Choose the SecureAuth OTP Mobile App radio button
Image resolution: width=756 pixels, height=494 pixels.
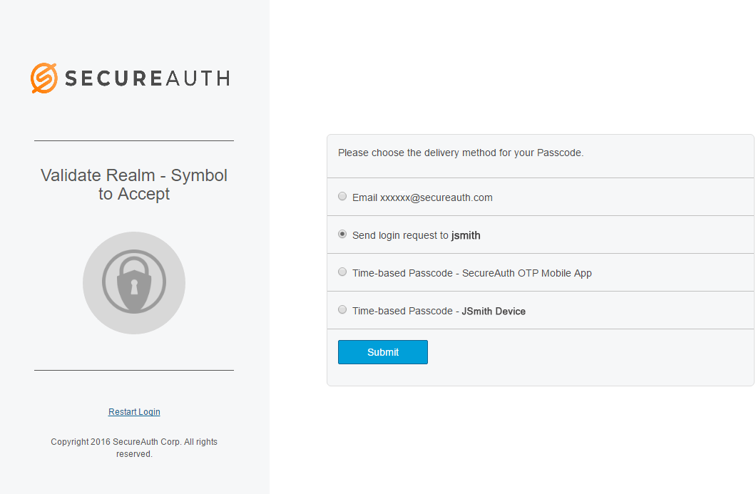[x=342, y=272]
